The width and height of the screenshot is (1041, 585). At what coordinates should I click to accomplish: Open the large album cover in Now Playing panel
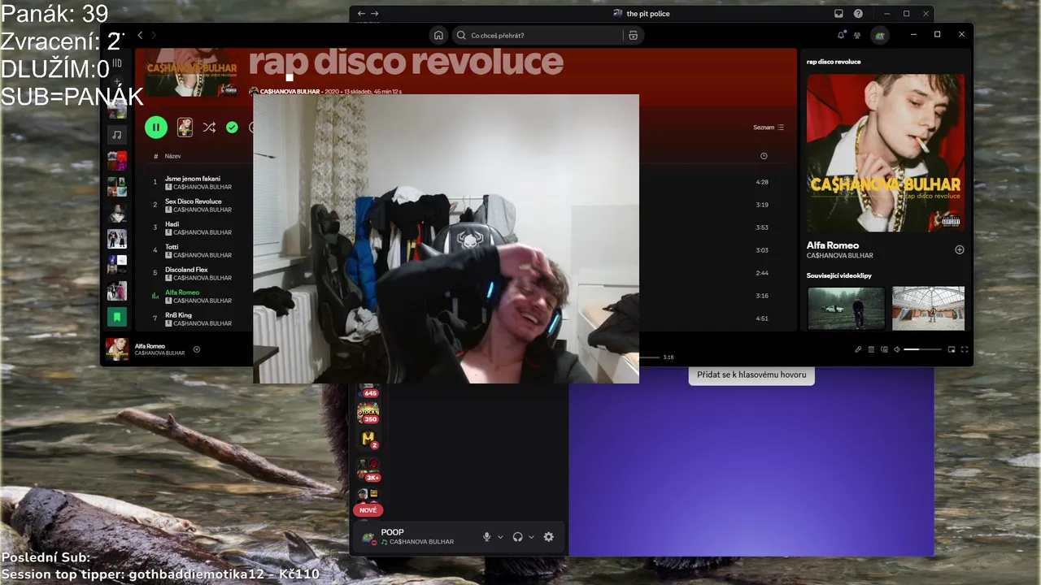(x=886, y=153)
